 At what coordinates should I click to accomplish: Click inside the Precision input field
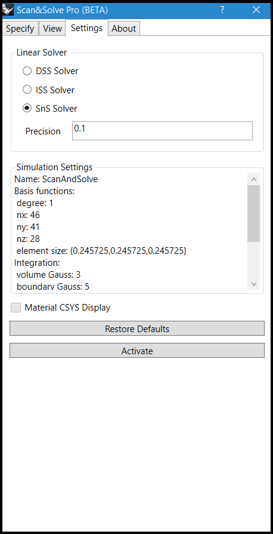tap(162, 131)
